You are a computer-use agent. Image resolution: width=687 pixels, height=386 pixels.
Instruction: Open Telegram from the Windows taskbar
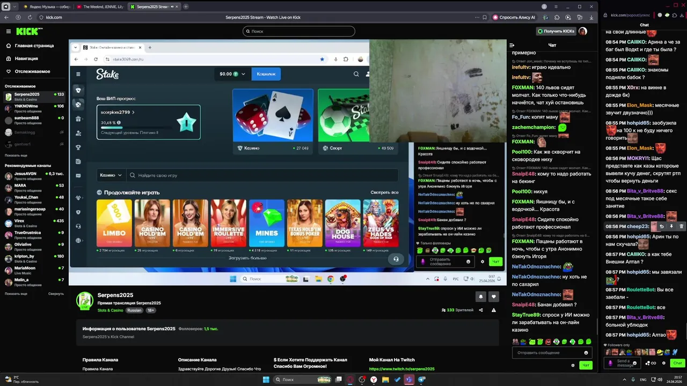click(x=421, y=380)
